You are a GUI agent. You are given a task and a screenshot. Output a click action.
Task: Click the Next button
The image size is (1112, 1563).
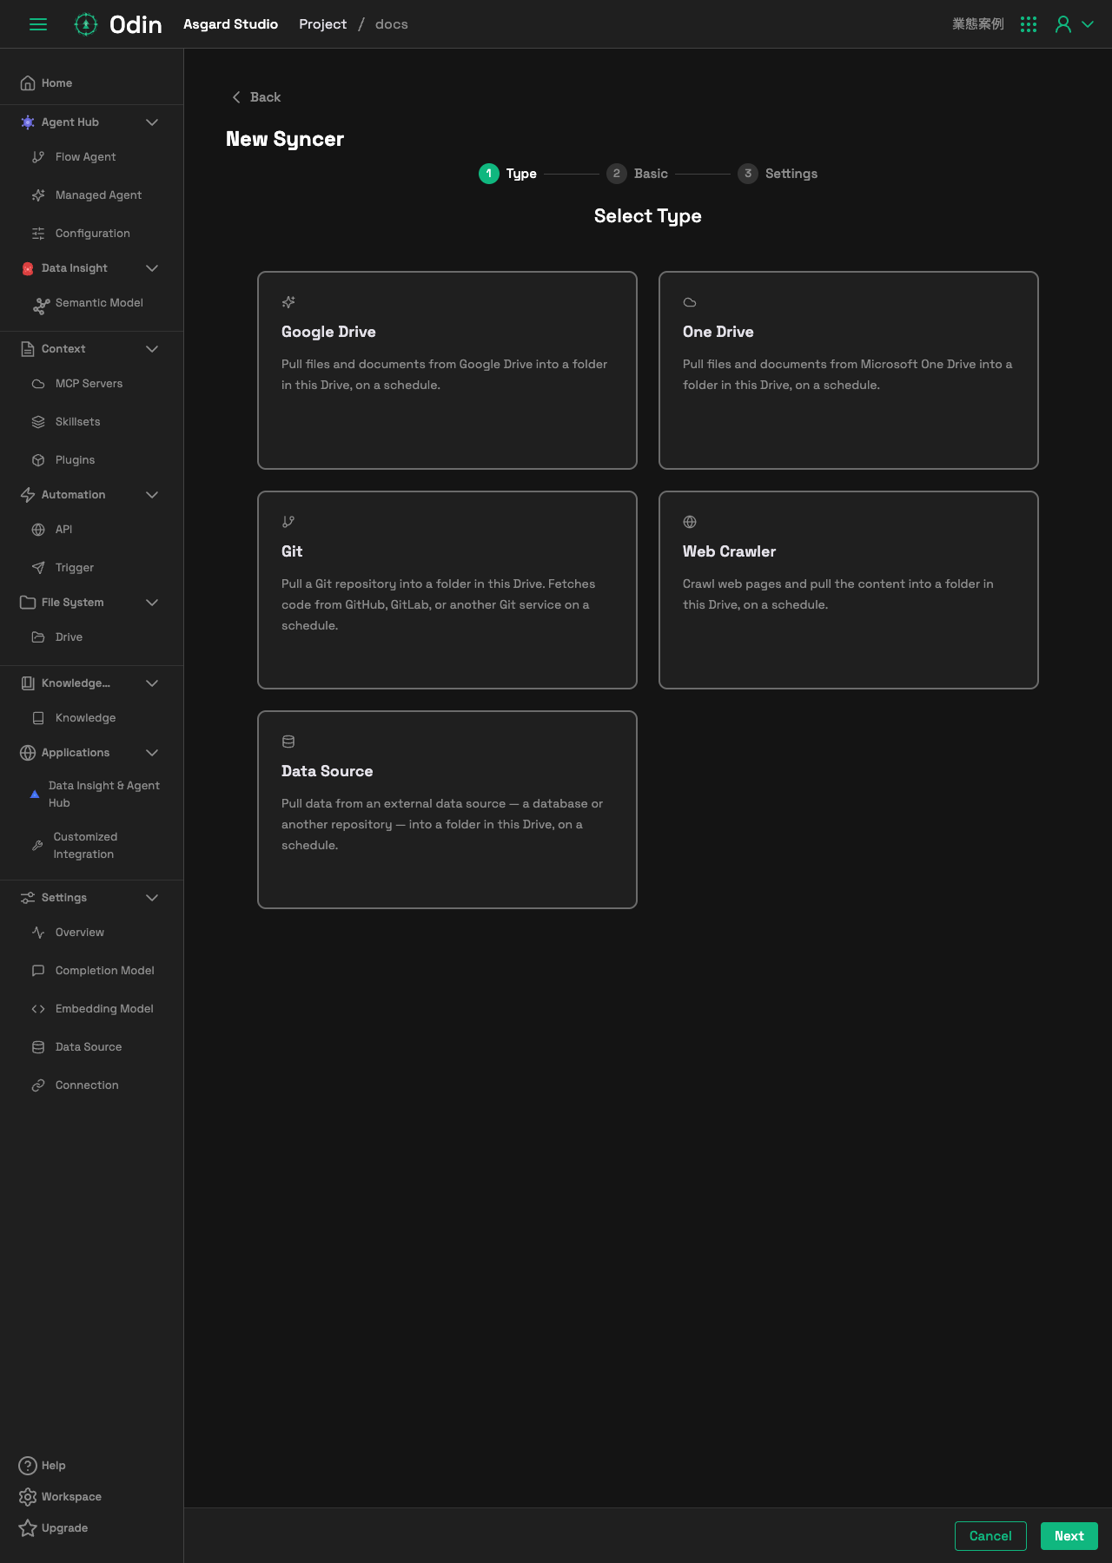(1069, 1536)
